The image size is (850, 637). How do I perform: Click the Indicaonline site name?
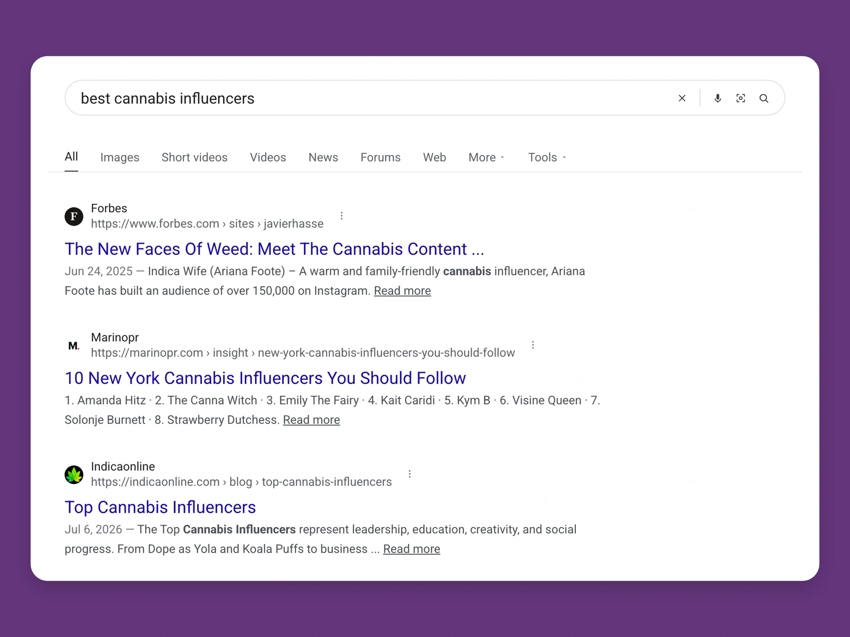[123, 466]
